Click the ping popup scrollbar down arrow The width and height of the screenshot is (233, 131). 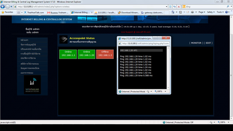point(168,88)
